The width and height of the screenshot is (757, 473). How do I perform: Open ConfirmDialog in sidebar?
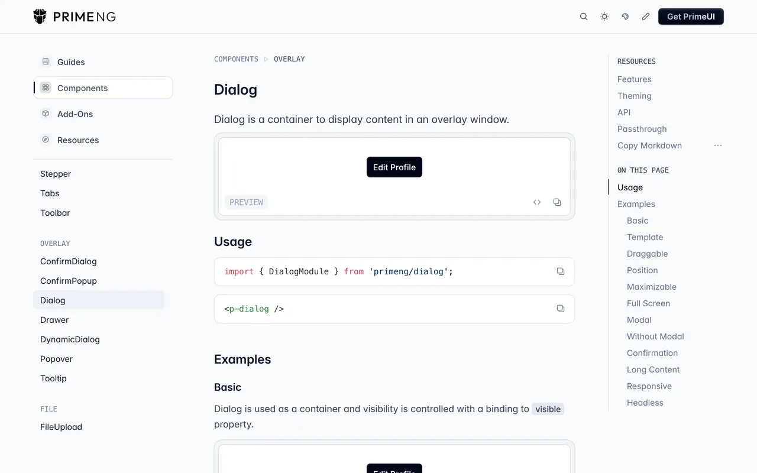point(69,261)
